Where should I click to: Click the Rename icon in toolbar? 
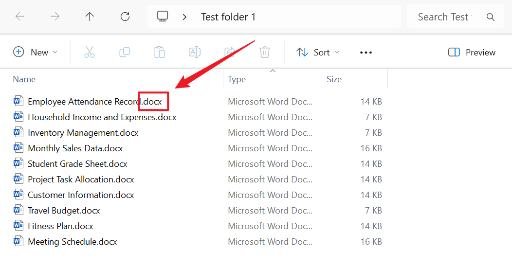pos(195,53)
